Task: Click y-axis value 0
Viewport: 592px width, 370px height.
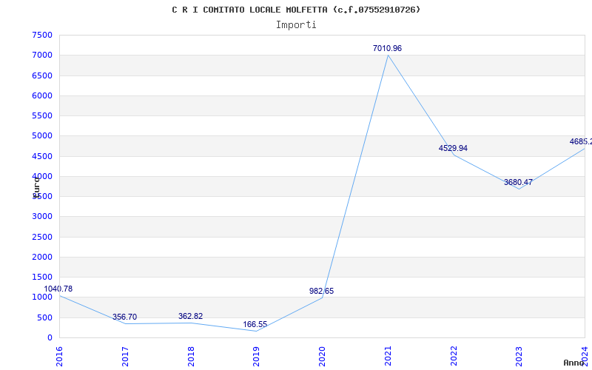Action: [x=50, y=337]
